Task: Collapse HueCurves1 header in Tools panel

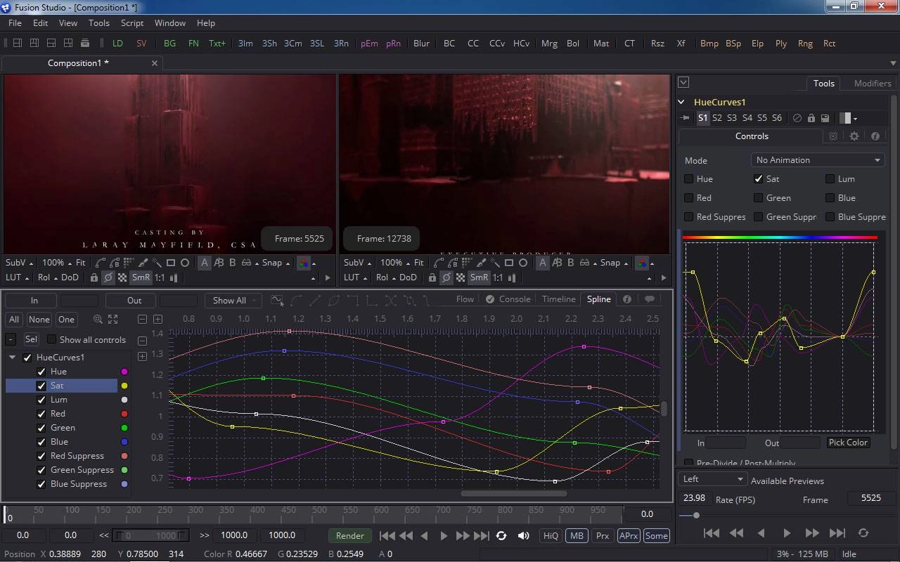Action: [681, 102]
